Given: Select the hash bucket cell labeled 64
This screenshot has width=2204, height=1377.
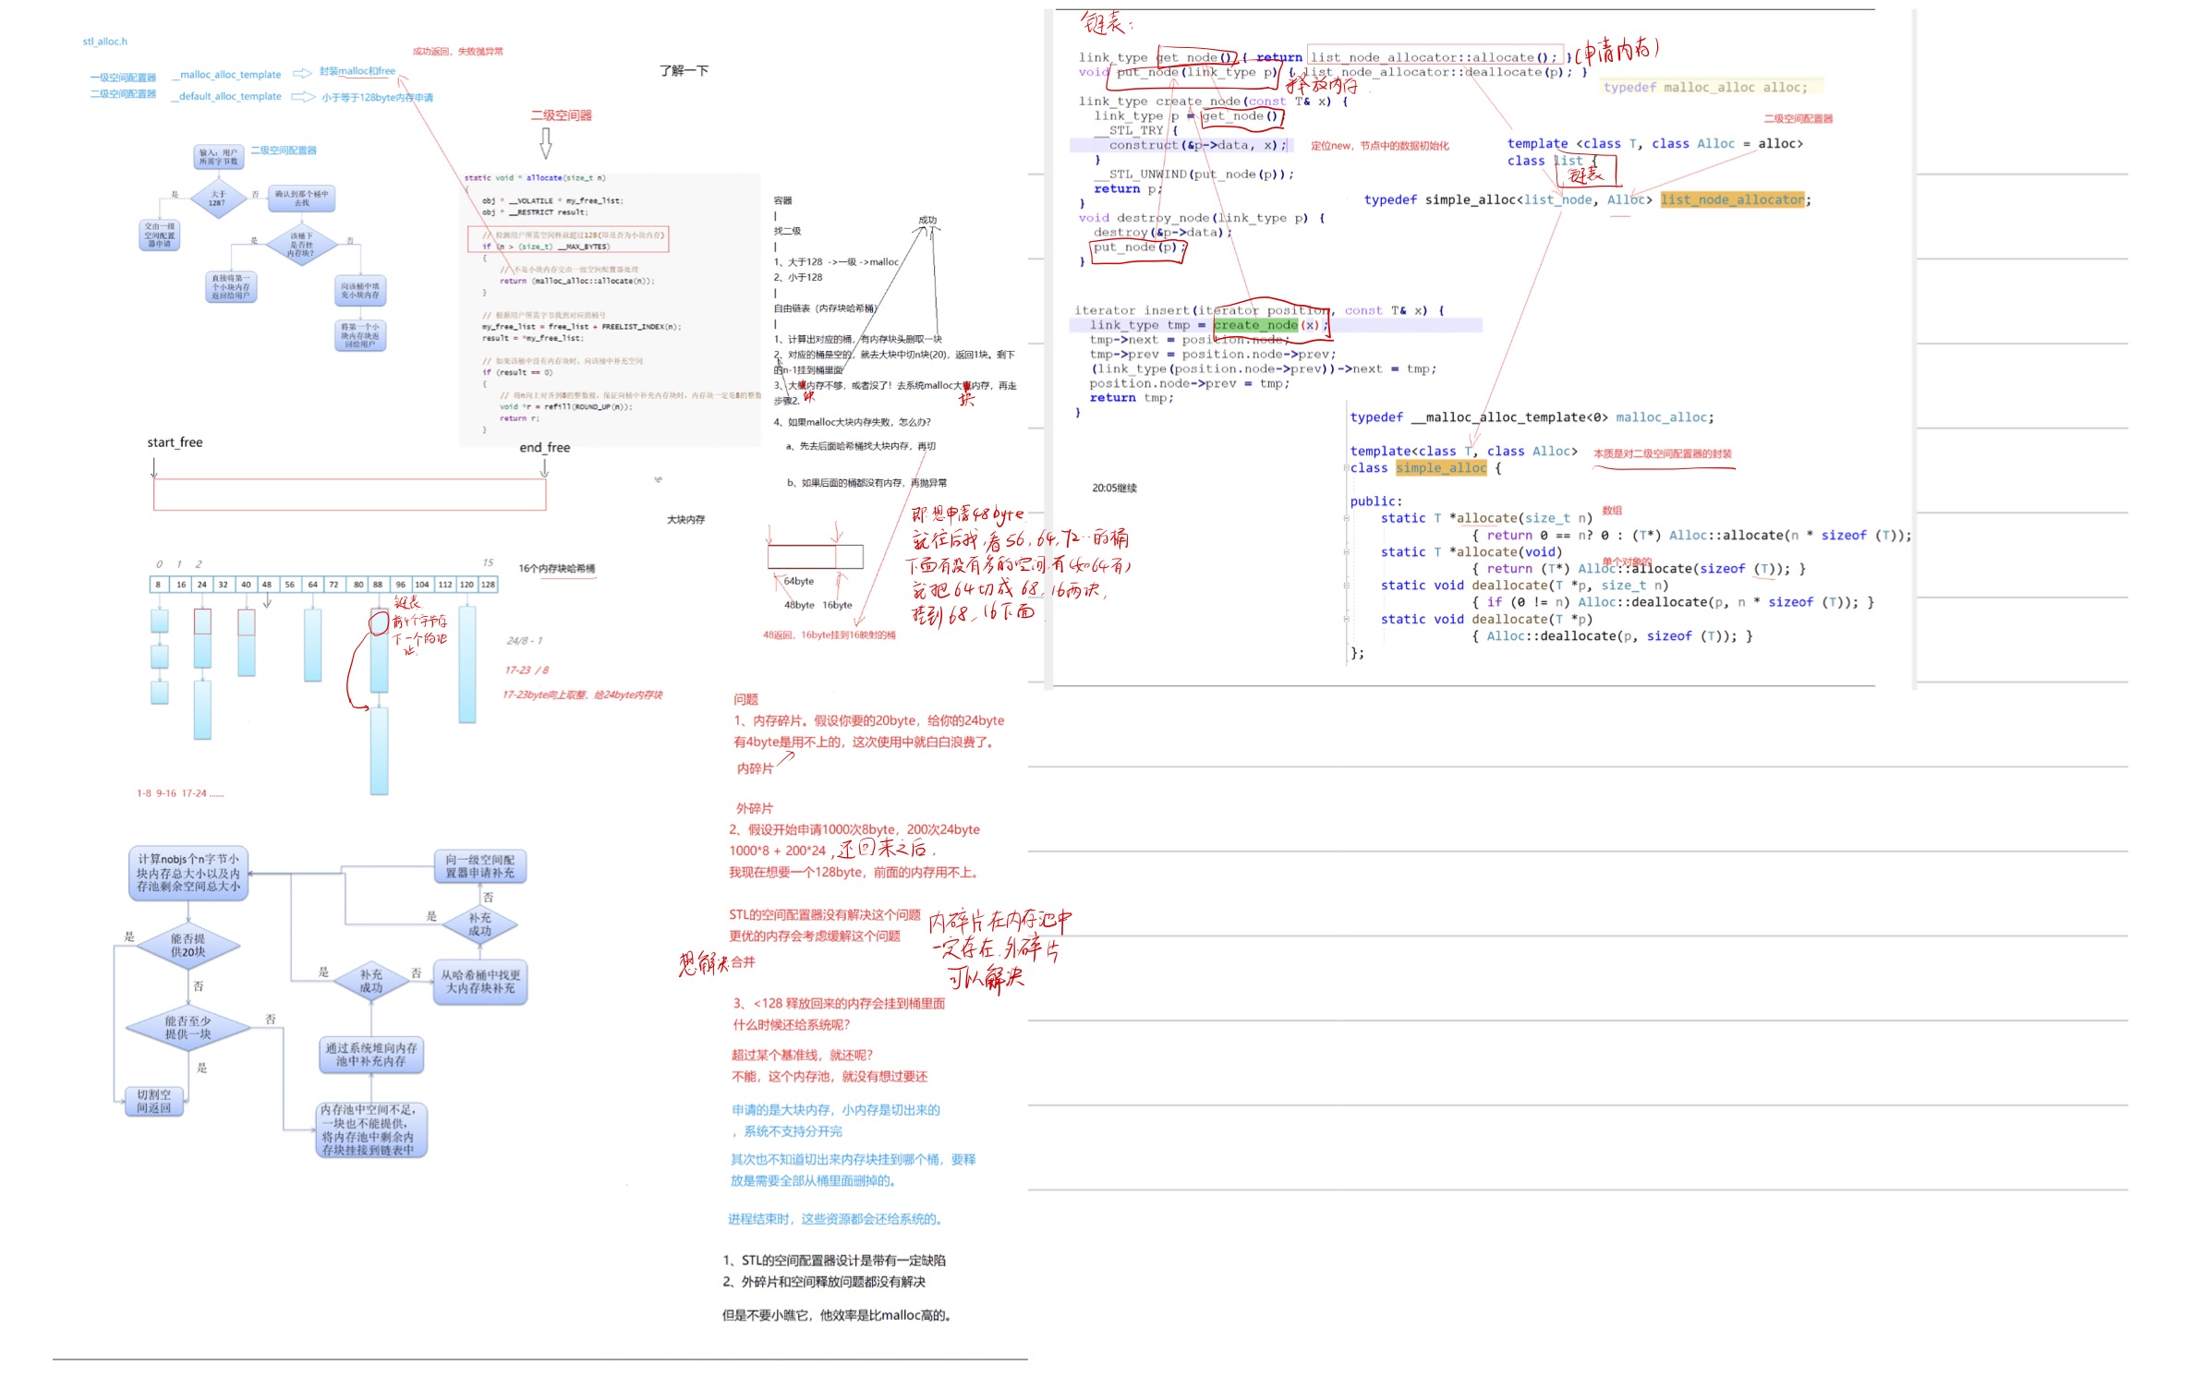Looking at the screenshot, I should 312,585.
